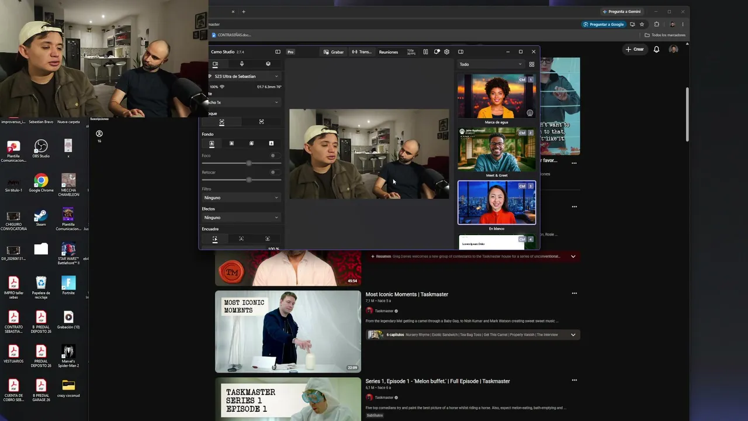Select the first focus mode icon
This screenshot has width=748, height=421.
tap(221, 122)
